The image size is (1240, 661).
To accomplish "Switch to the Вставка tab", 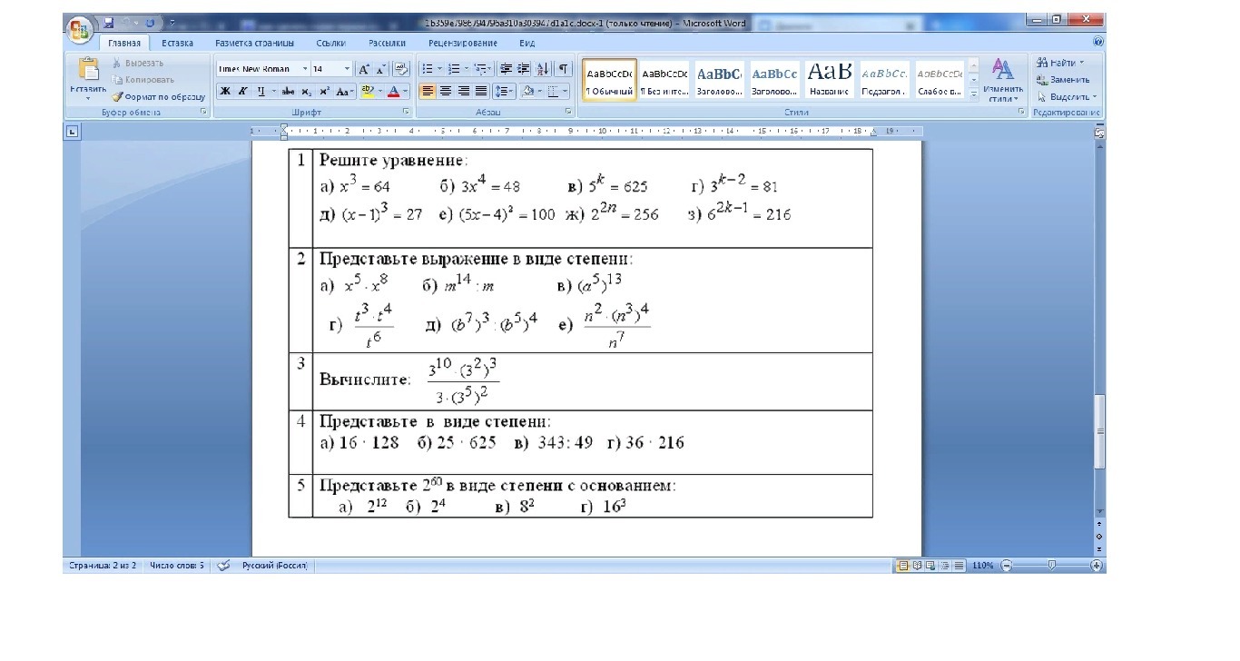I will [x=178, y=43].
